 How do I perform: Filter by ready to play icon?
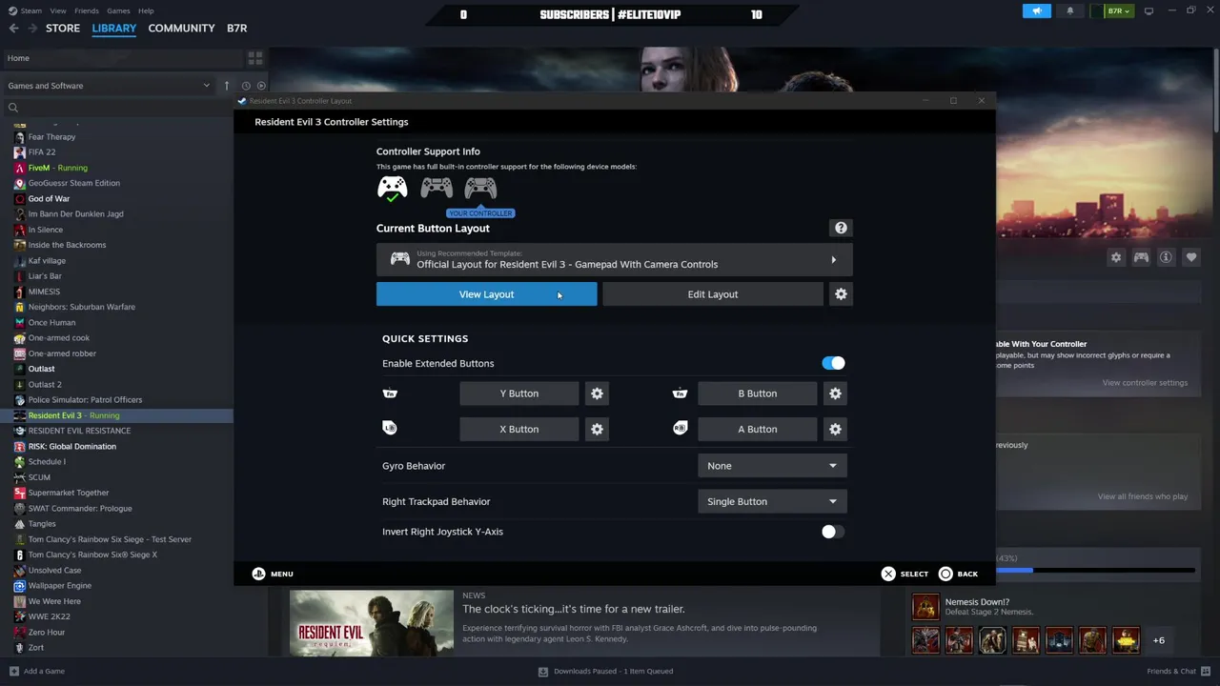[x=261, y=86]
